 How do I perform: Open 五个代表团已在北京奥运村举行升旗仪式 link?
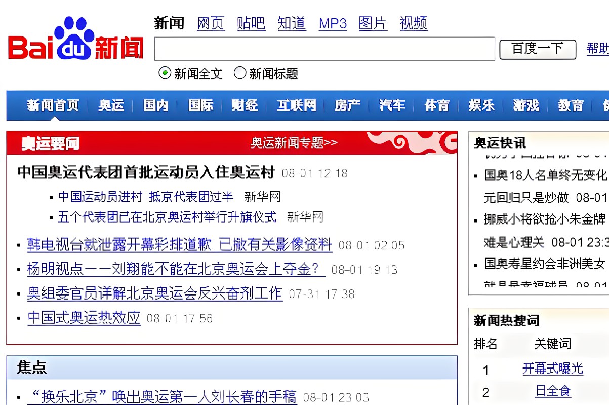(x=167, y=217)
